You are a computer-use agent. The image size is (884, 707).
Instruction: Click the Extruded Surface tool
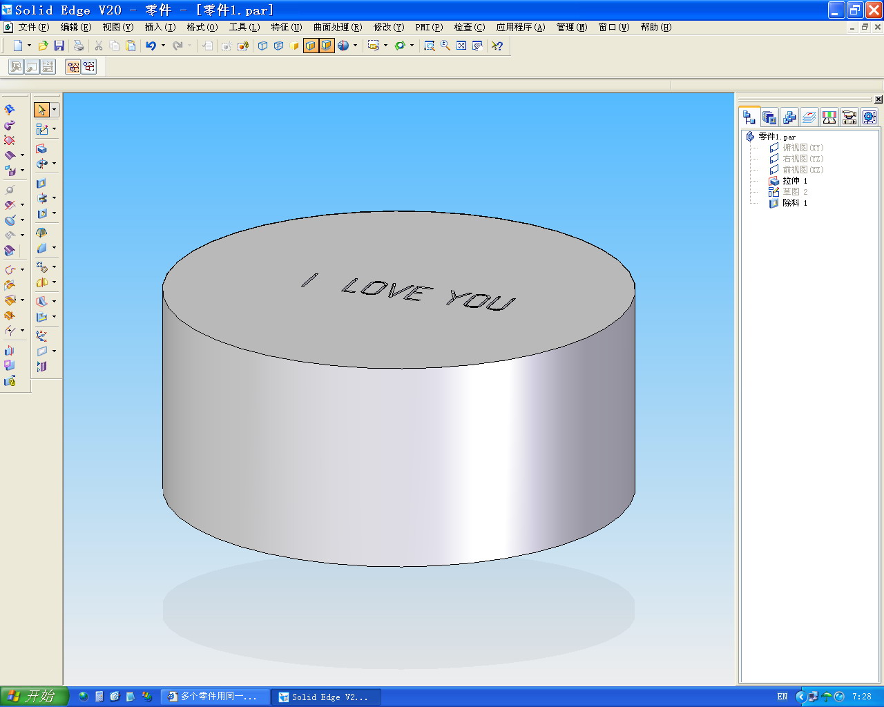pyautogui.click(x=10, y=155)
